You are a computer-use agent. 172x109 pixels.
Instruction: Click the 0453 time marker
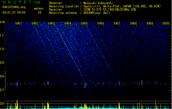pyautogui.click(x=51, y=23)
